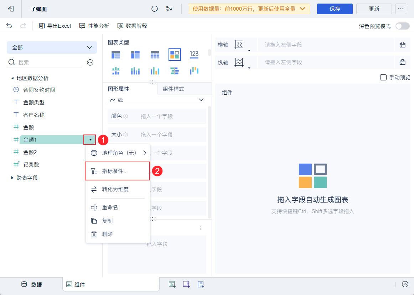Choose 复制 from context menu

(118, 221)
